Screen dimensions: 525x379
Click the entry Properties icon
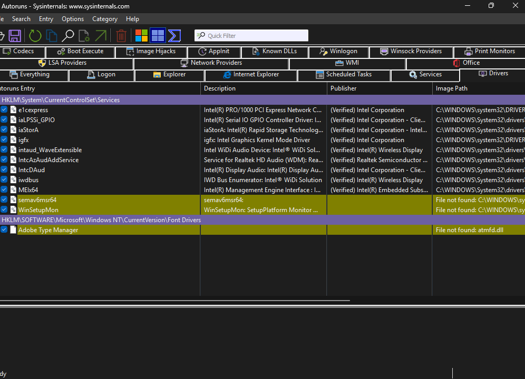point(84,35)
